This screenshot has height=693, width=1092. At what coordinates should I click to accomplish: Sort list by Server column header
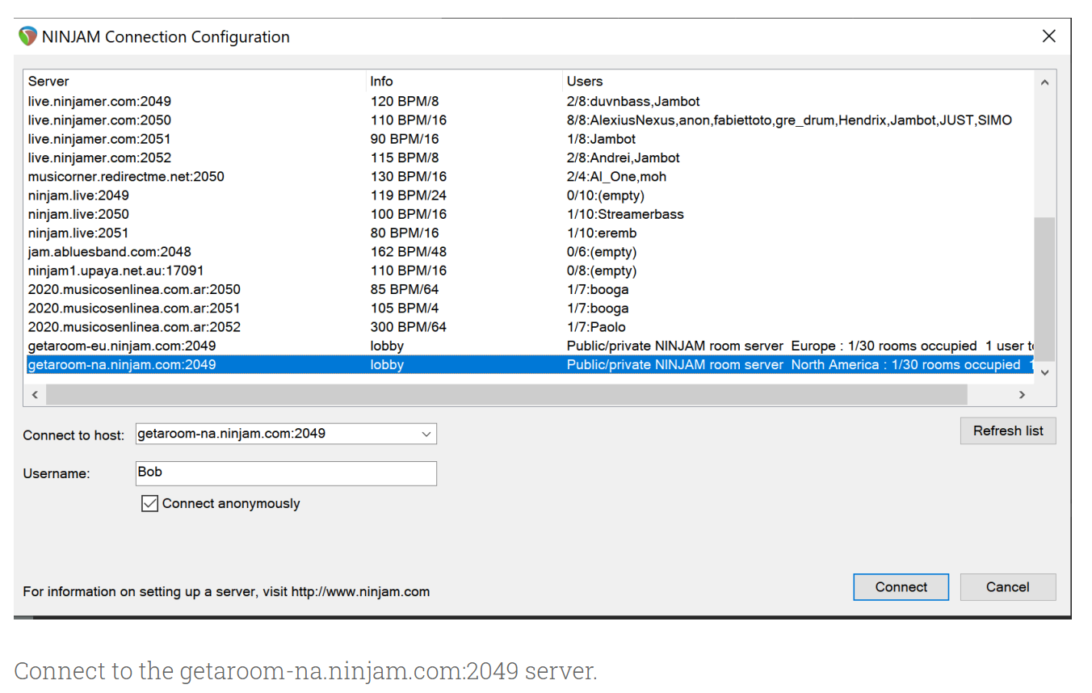48,82
